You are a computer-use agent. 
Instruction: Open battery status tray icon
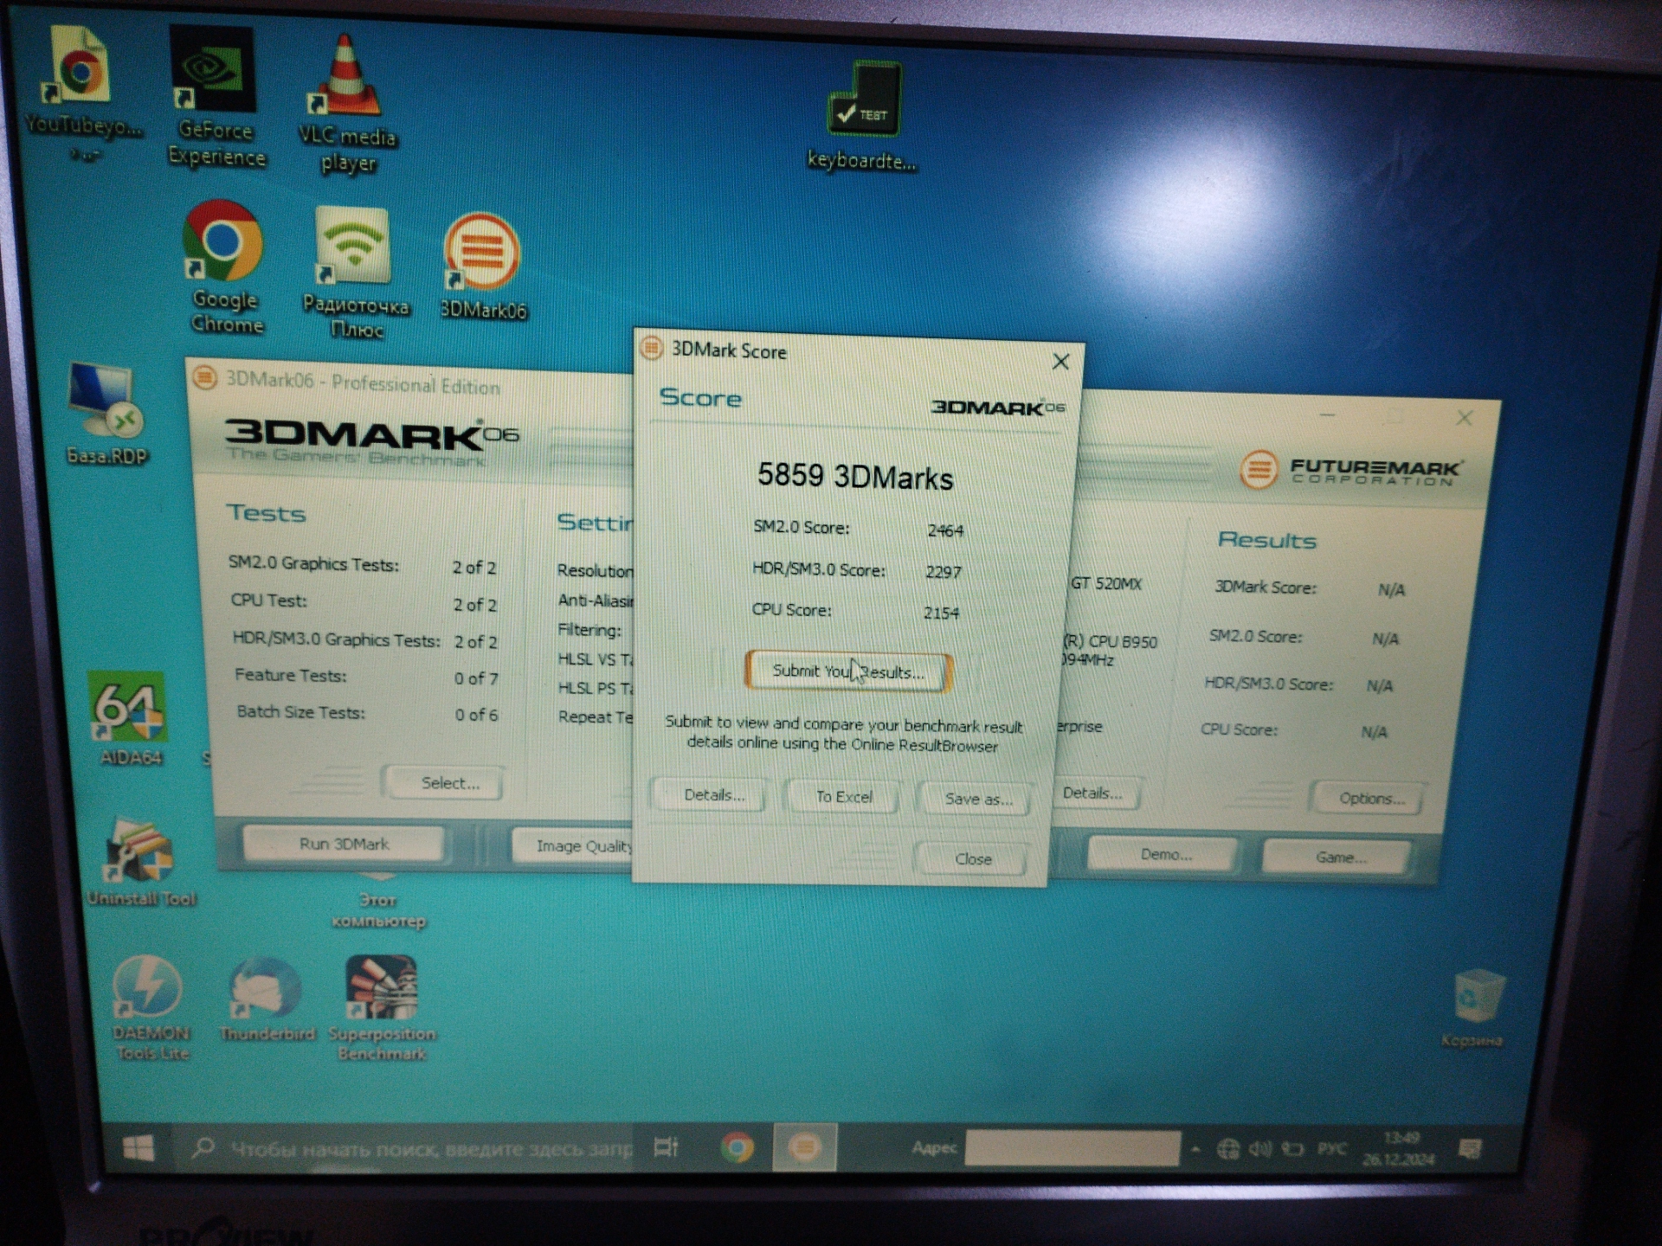point(1292,1149)
